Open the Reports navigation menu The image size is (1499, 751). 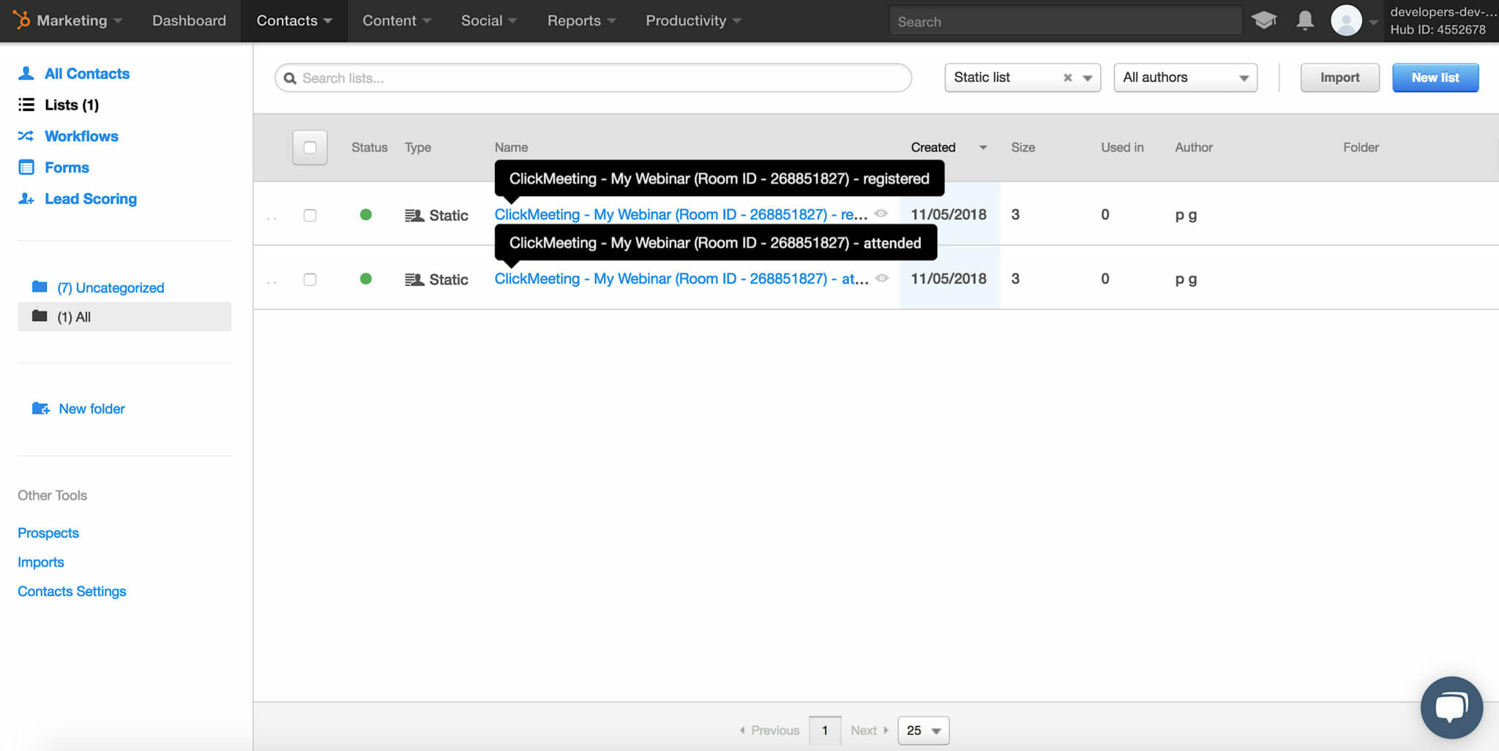point(582,20)
